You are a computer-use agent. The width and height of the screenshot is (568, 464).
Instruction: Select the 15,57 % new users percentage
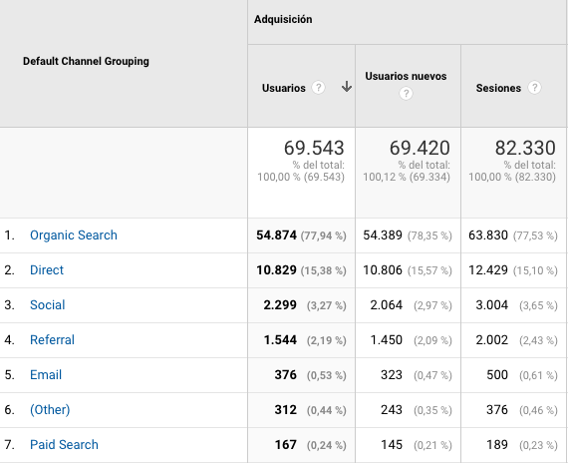[x=429, y=270]
